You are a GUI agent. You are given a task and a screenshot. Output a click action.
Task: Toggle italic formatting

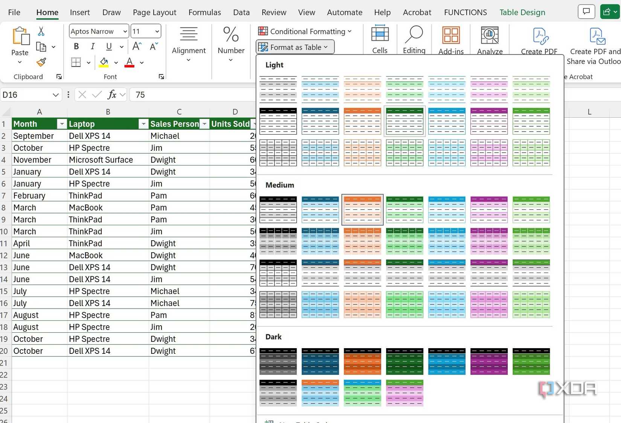coord(92,46)
